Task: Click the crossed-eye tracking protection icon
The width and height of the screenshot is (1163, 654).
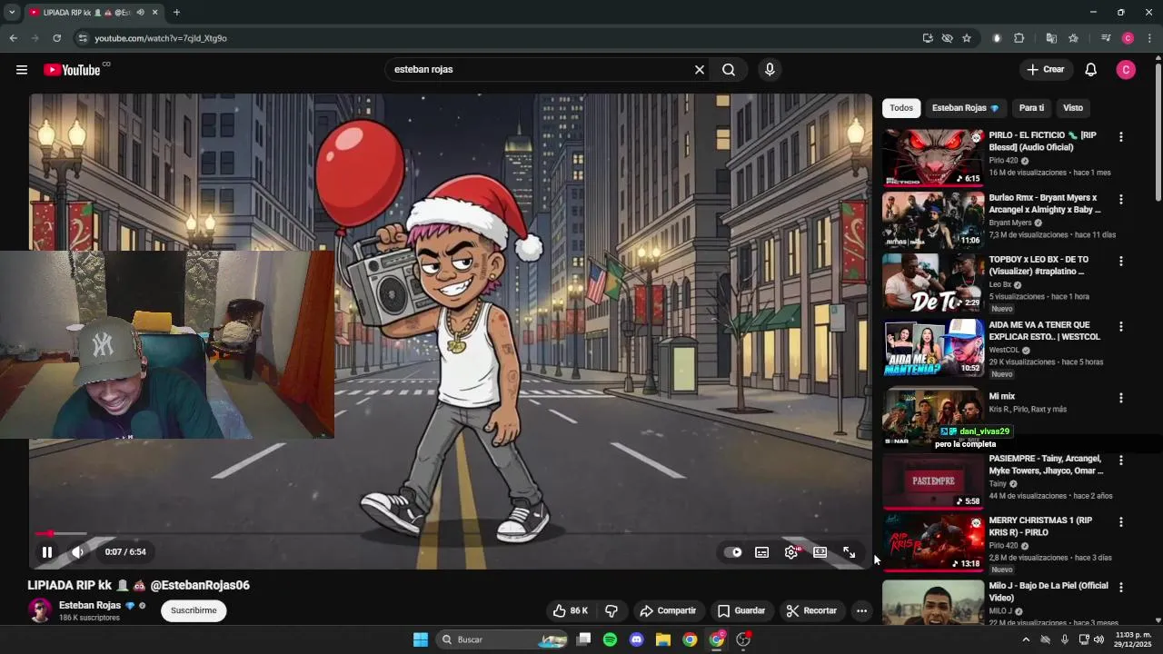Action: [x=947, y=38]
